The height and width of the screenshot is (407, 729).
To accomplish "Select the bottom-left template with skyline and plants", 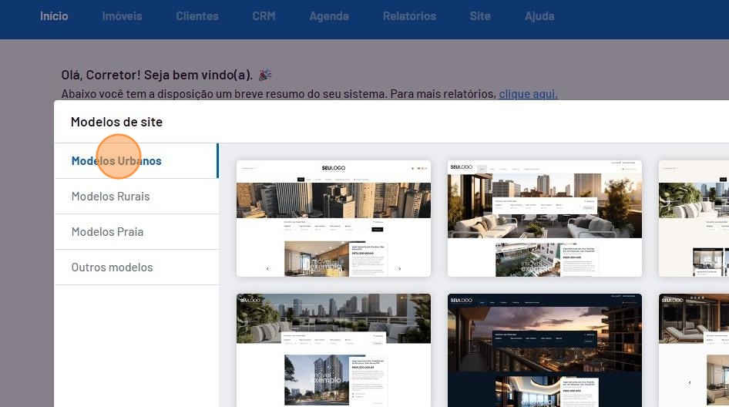I will click(333, 350).
